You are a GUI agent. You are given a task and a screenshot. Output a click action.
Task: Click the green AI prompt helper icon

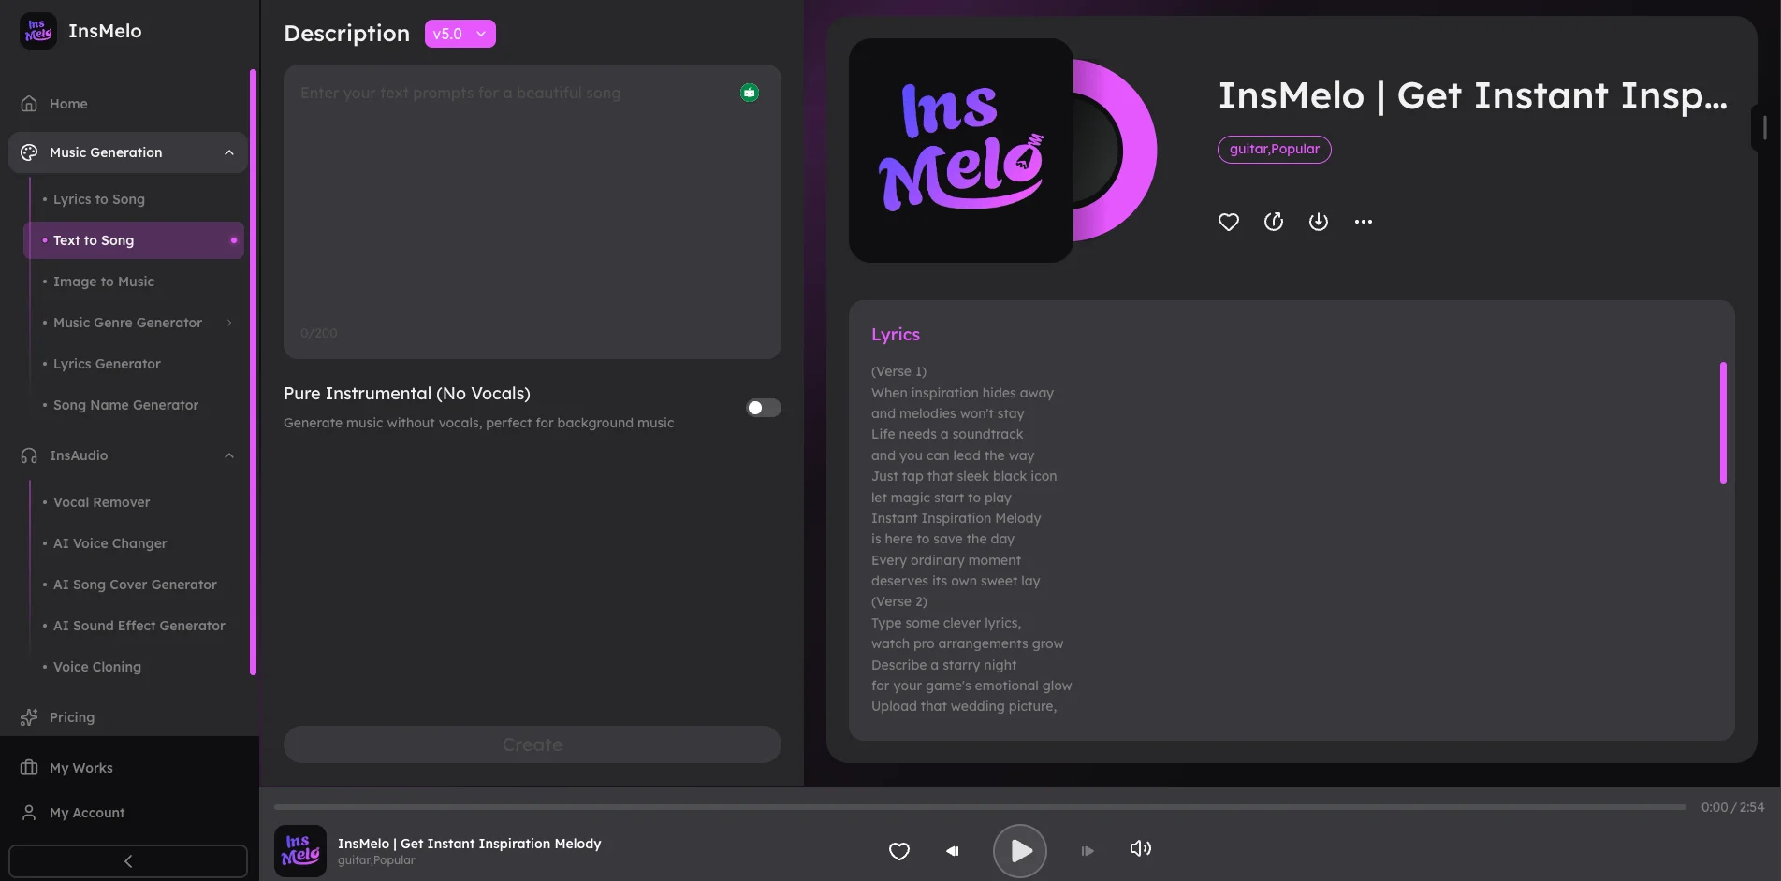749,93
